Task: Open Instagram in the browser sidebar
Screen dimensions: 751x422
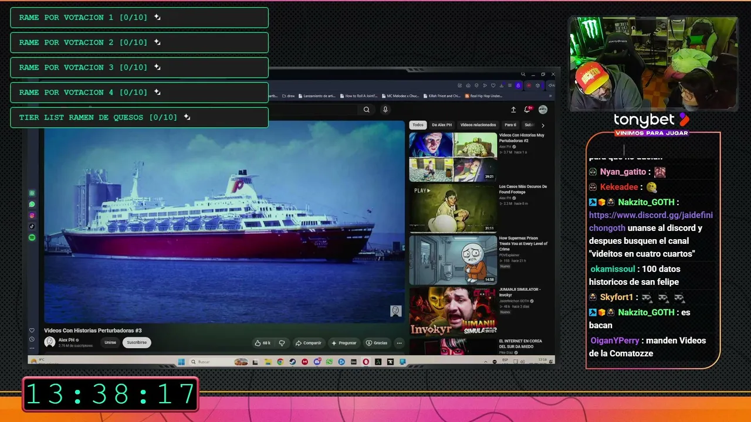Action: (32, 216)
